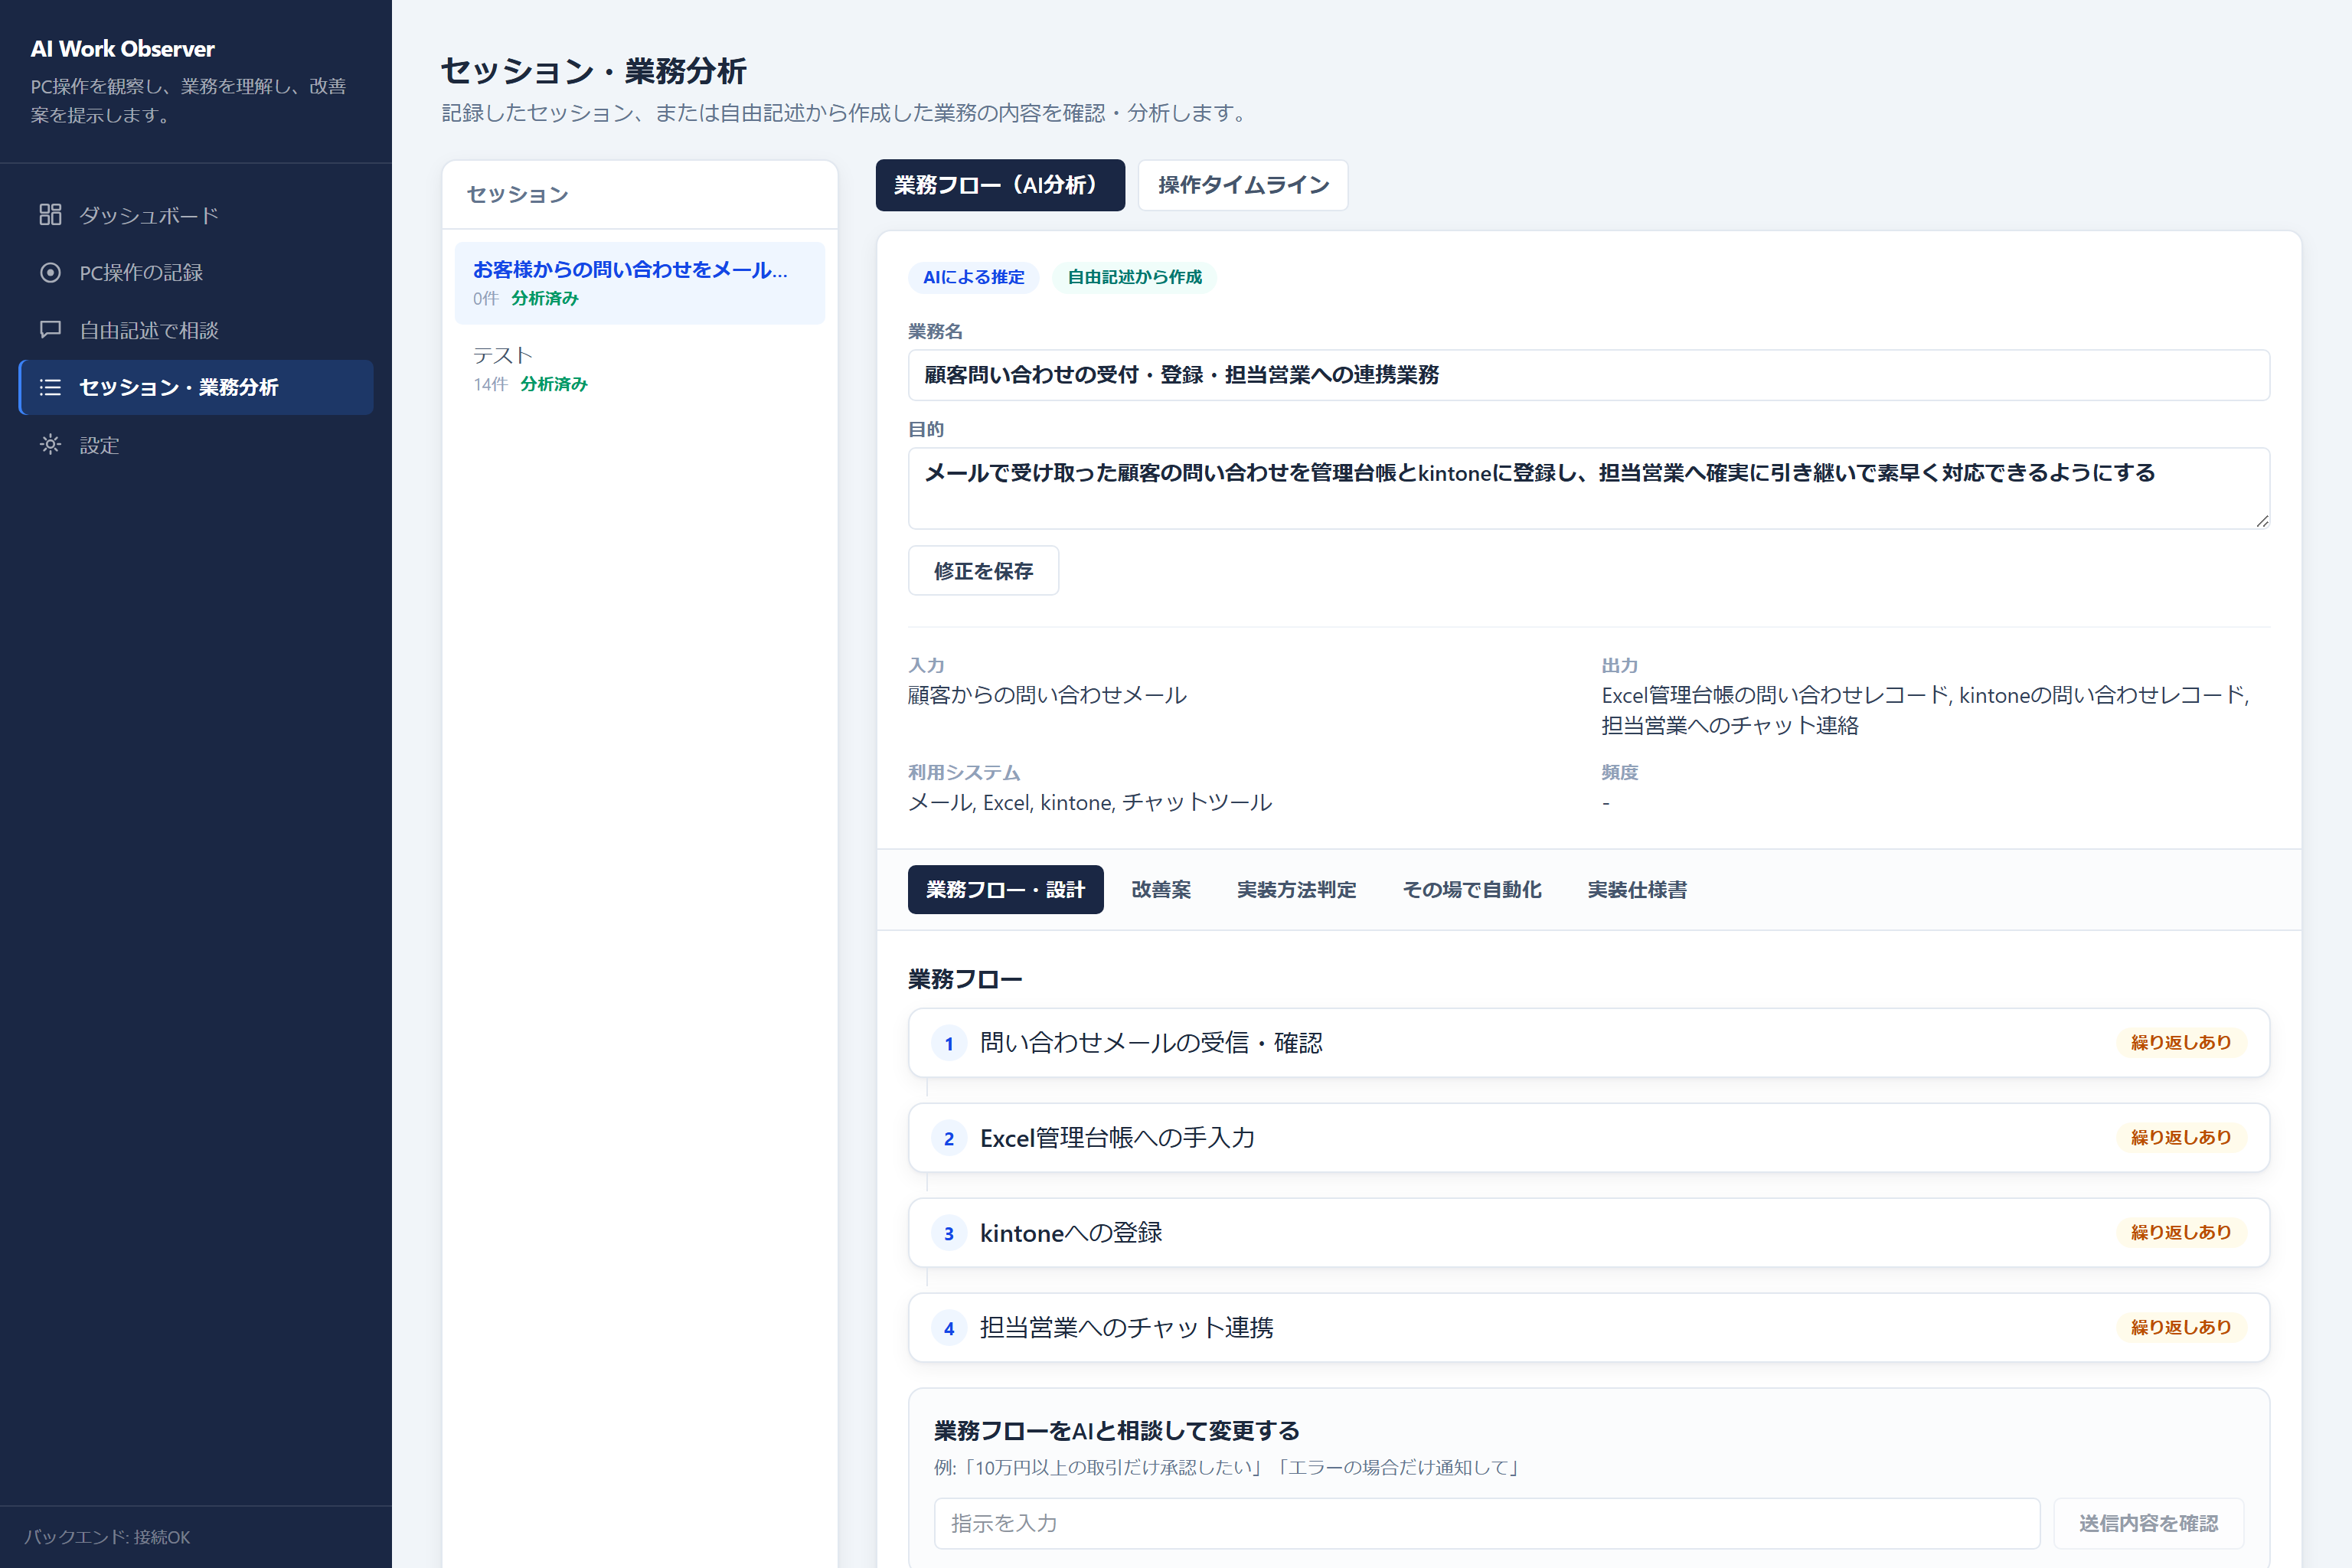
Task: Switch to 業務フロー（AI分析）tab
Action: 999,185
